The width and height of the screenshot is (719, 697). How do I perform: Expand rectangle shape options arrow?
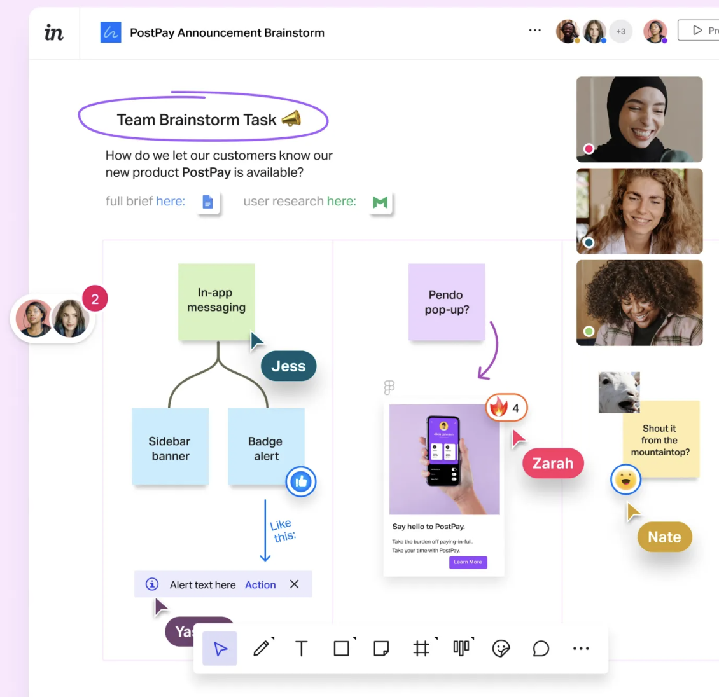(x=354, y=638)
